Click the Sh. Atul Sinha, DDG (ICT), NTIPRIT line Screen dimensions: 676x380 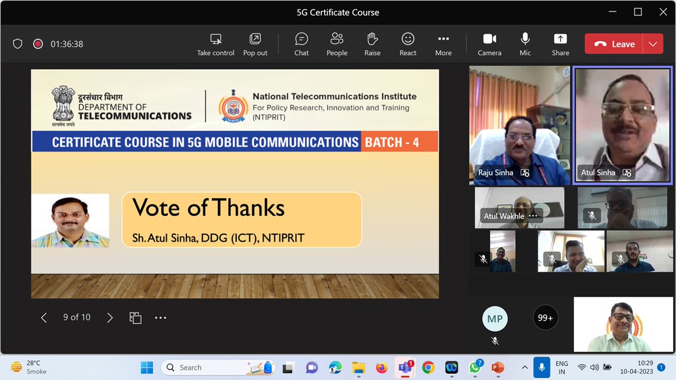coord(219,238)
